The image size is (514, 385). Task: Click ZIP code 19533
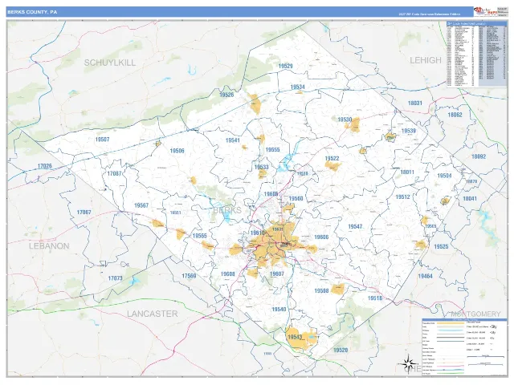click(x=262, y=168)
